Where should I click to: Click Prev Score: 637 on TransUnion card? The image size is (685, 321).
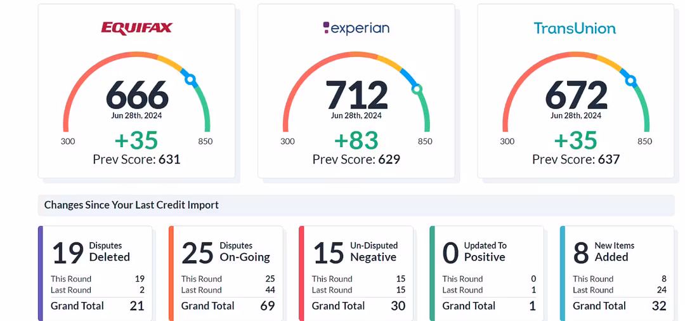coord(576,159)
